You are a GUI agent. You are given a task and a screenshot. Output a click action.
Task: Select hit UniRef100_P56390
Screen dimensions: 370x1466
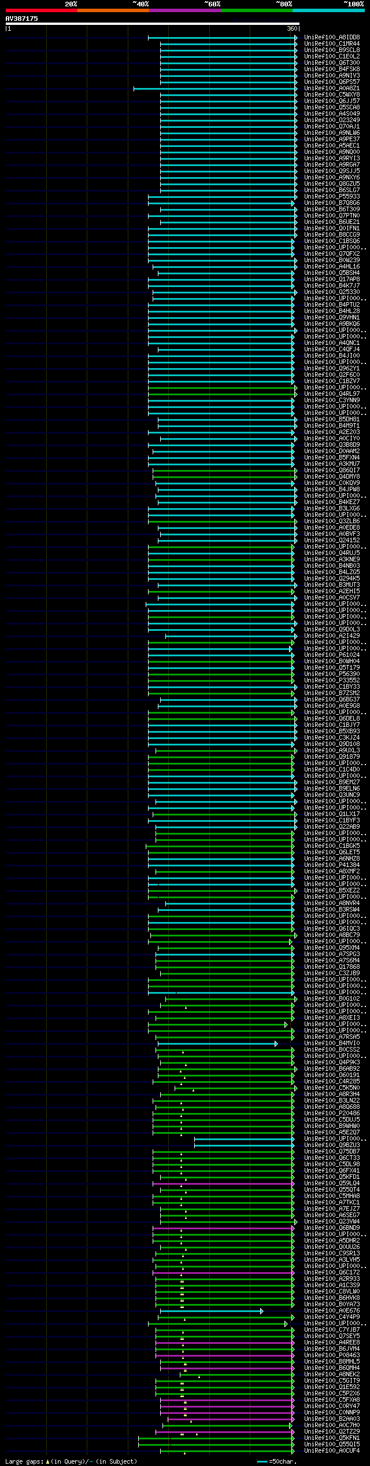332,674
